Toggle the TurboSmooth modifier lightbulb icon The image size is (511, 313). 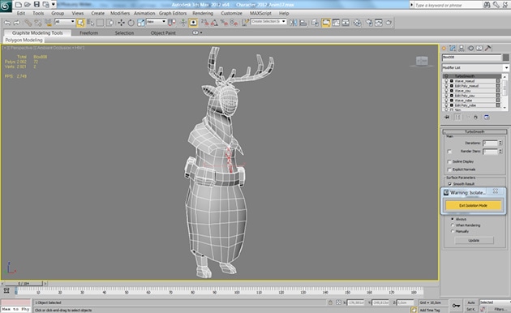pos(446,76)
